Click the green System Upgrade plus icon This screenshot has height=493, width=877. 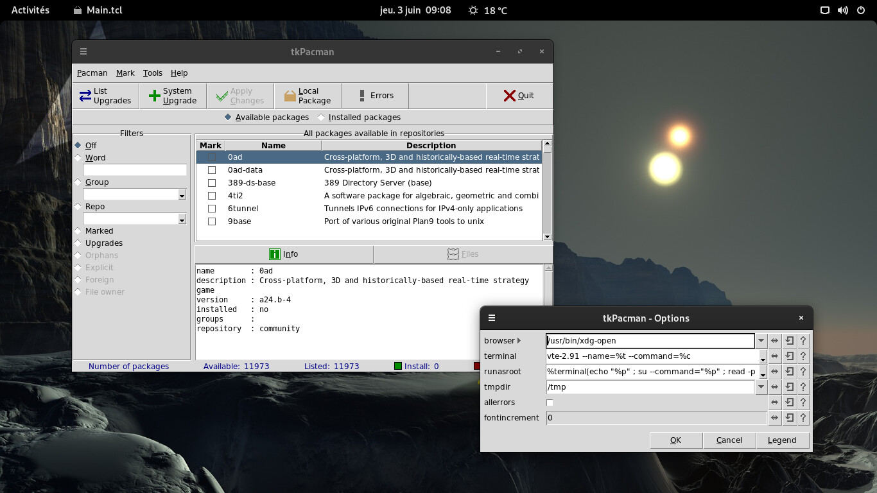155,96
